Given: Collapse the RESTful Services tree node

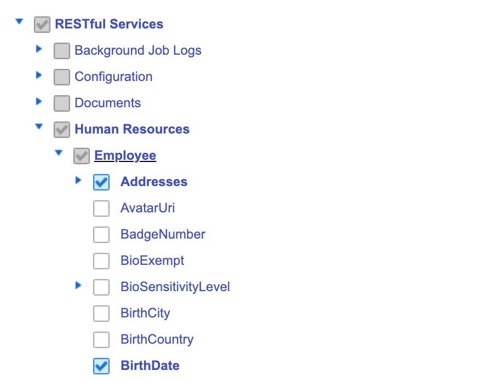Looking at the screenshot, I should (20, 22).
